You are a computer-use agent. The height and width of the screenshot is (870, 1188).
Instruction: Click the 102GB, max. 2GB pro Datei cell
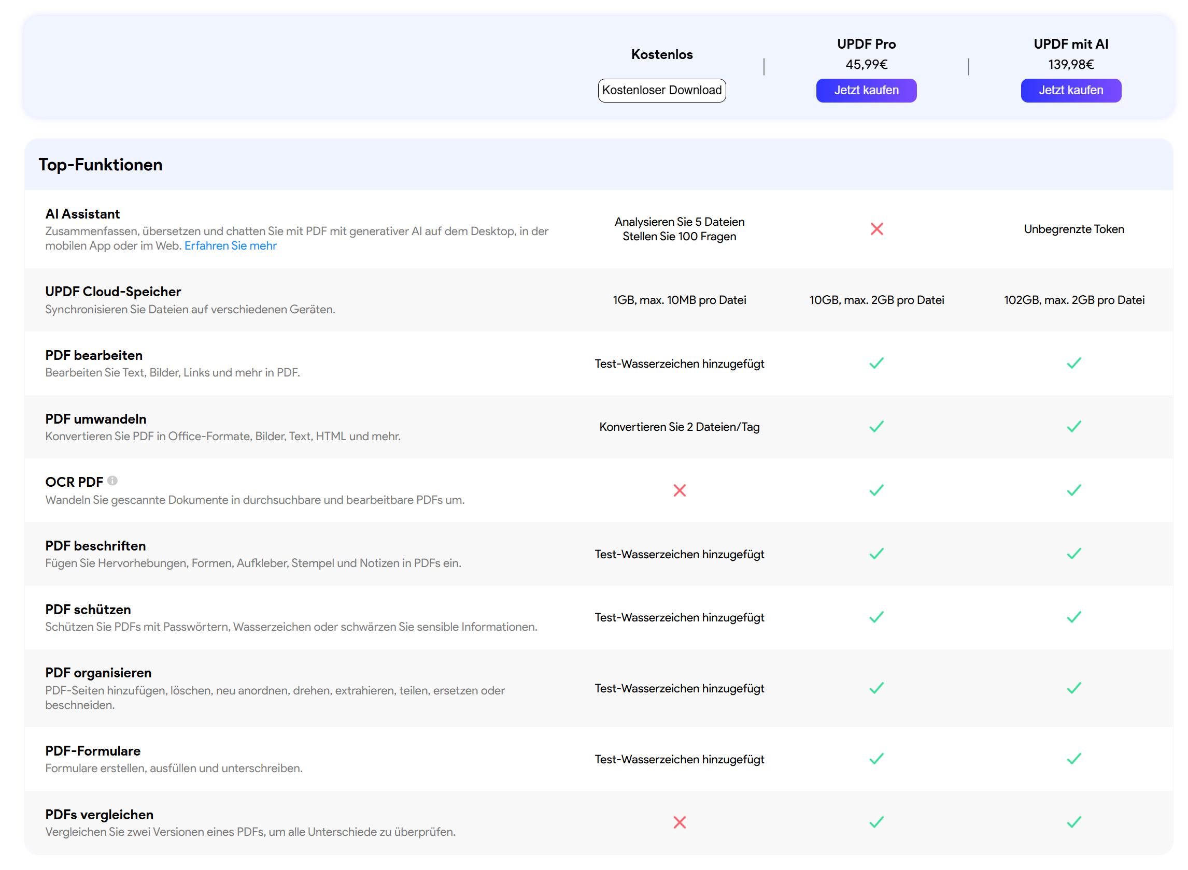1073,300
